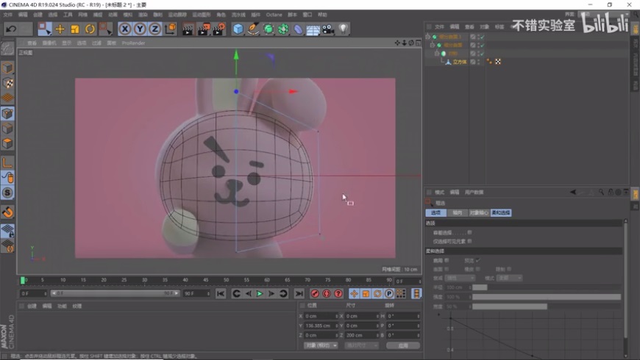Click the magnet Snap icon in sidebar
The width and height of the screenshot is (640, 360).
click(7, 212)
